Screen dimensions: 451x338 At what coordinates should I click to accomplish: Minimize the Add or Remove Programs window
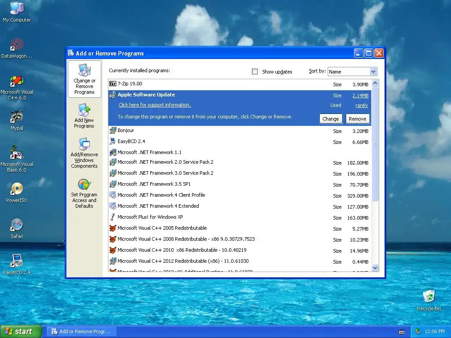coord(359,53)
